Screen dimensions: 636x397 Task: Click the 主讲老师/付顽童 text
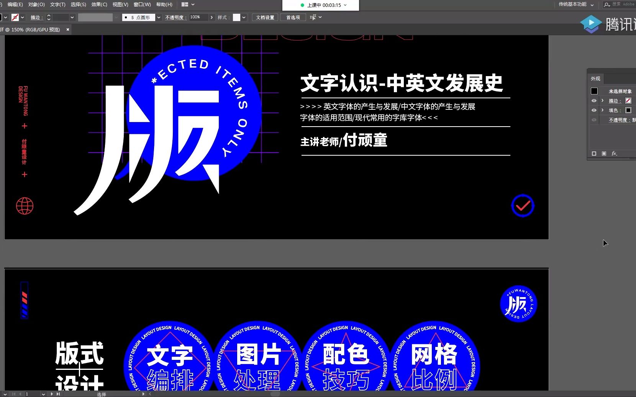coord(344,140)
